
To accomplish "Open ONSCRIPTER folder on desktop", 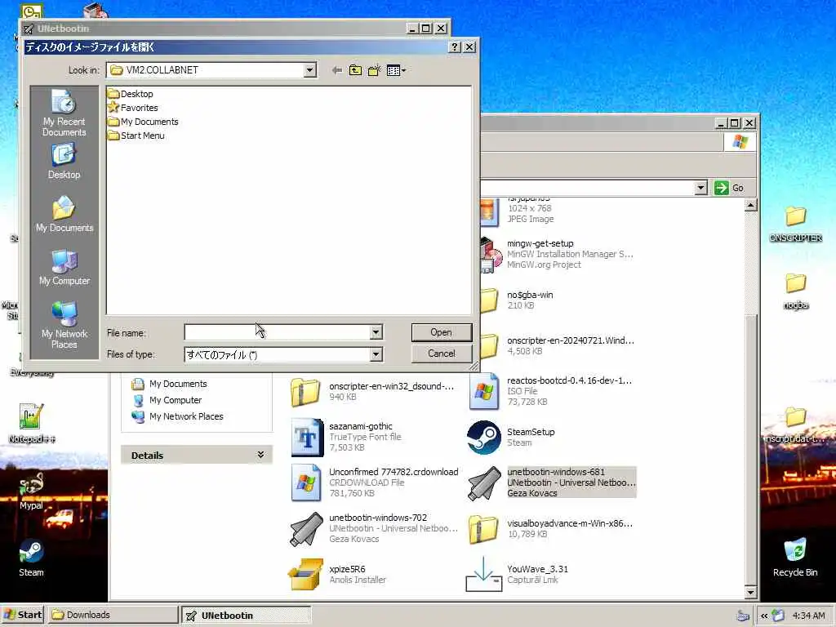I will coord(795,224).
